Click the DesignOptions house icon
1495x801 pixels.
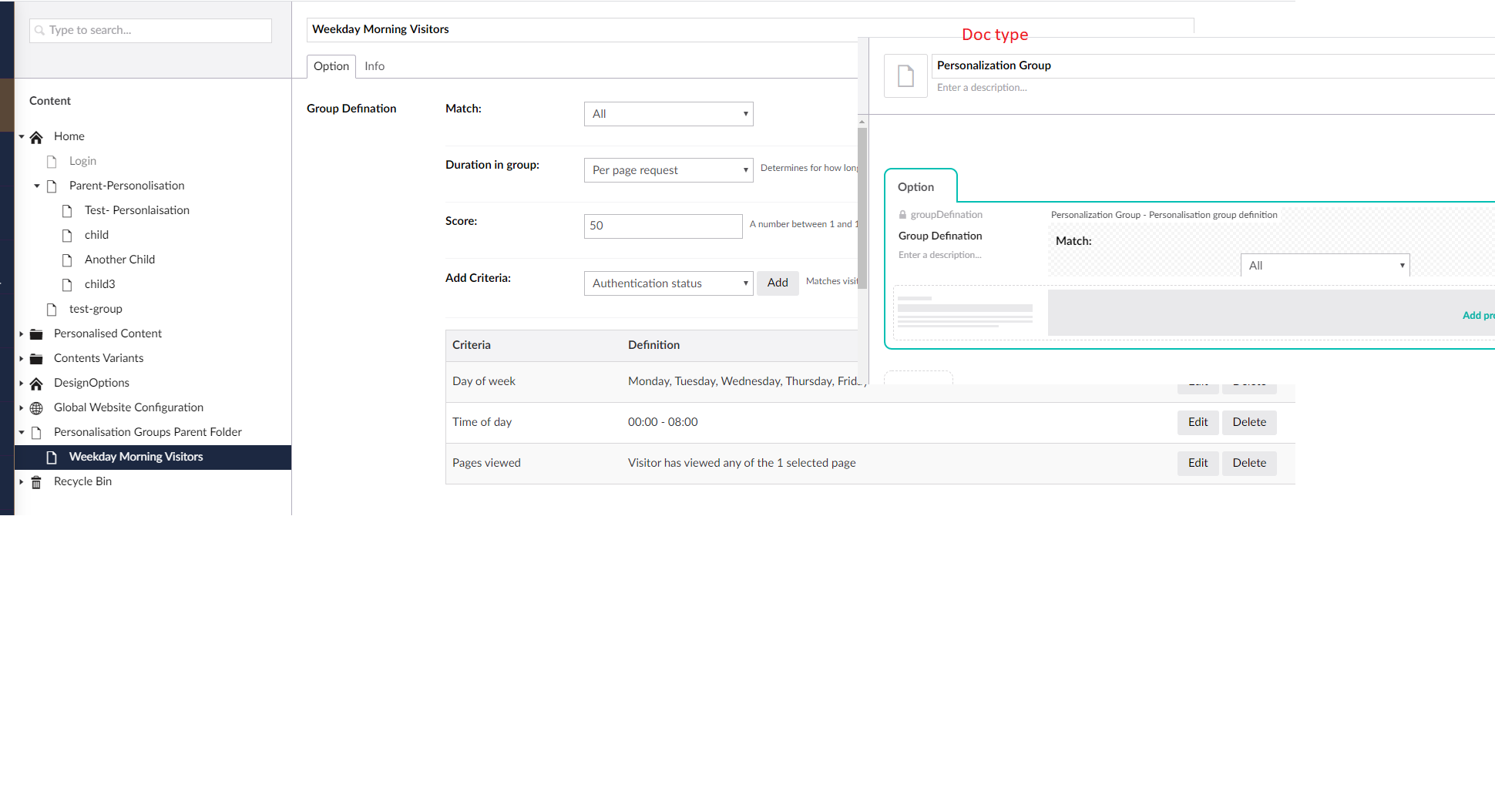click(36, 384)
